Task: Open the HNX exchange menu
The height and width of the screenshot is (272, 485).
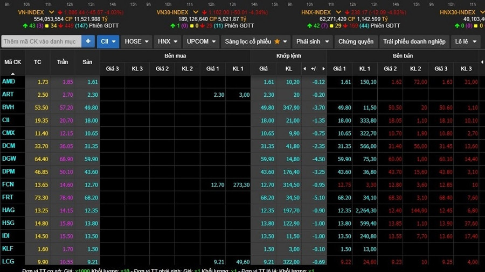Action: [168, 41]
